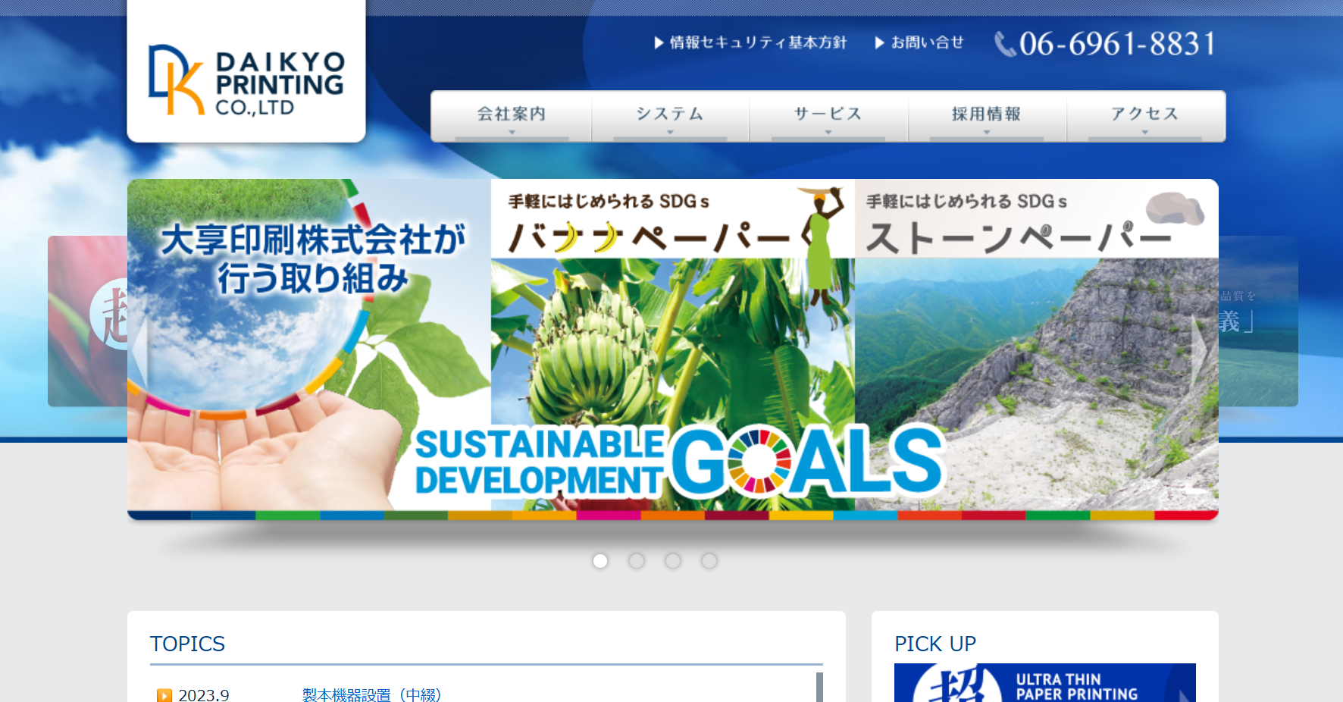Select the second carousel dot
Viewport: 1343px width, 702px height.
point(637,561)
